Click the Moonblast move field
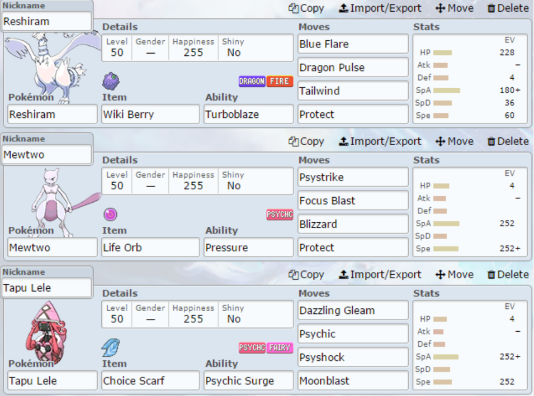 point(353,381)
